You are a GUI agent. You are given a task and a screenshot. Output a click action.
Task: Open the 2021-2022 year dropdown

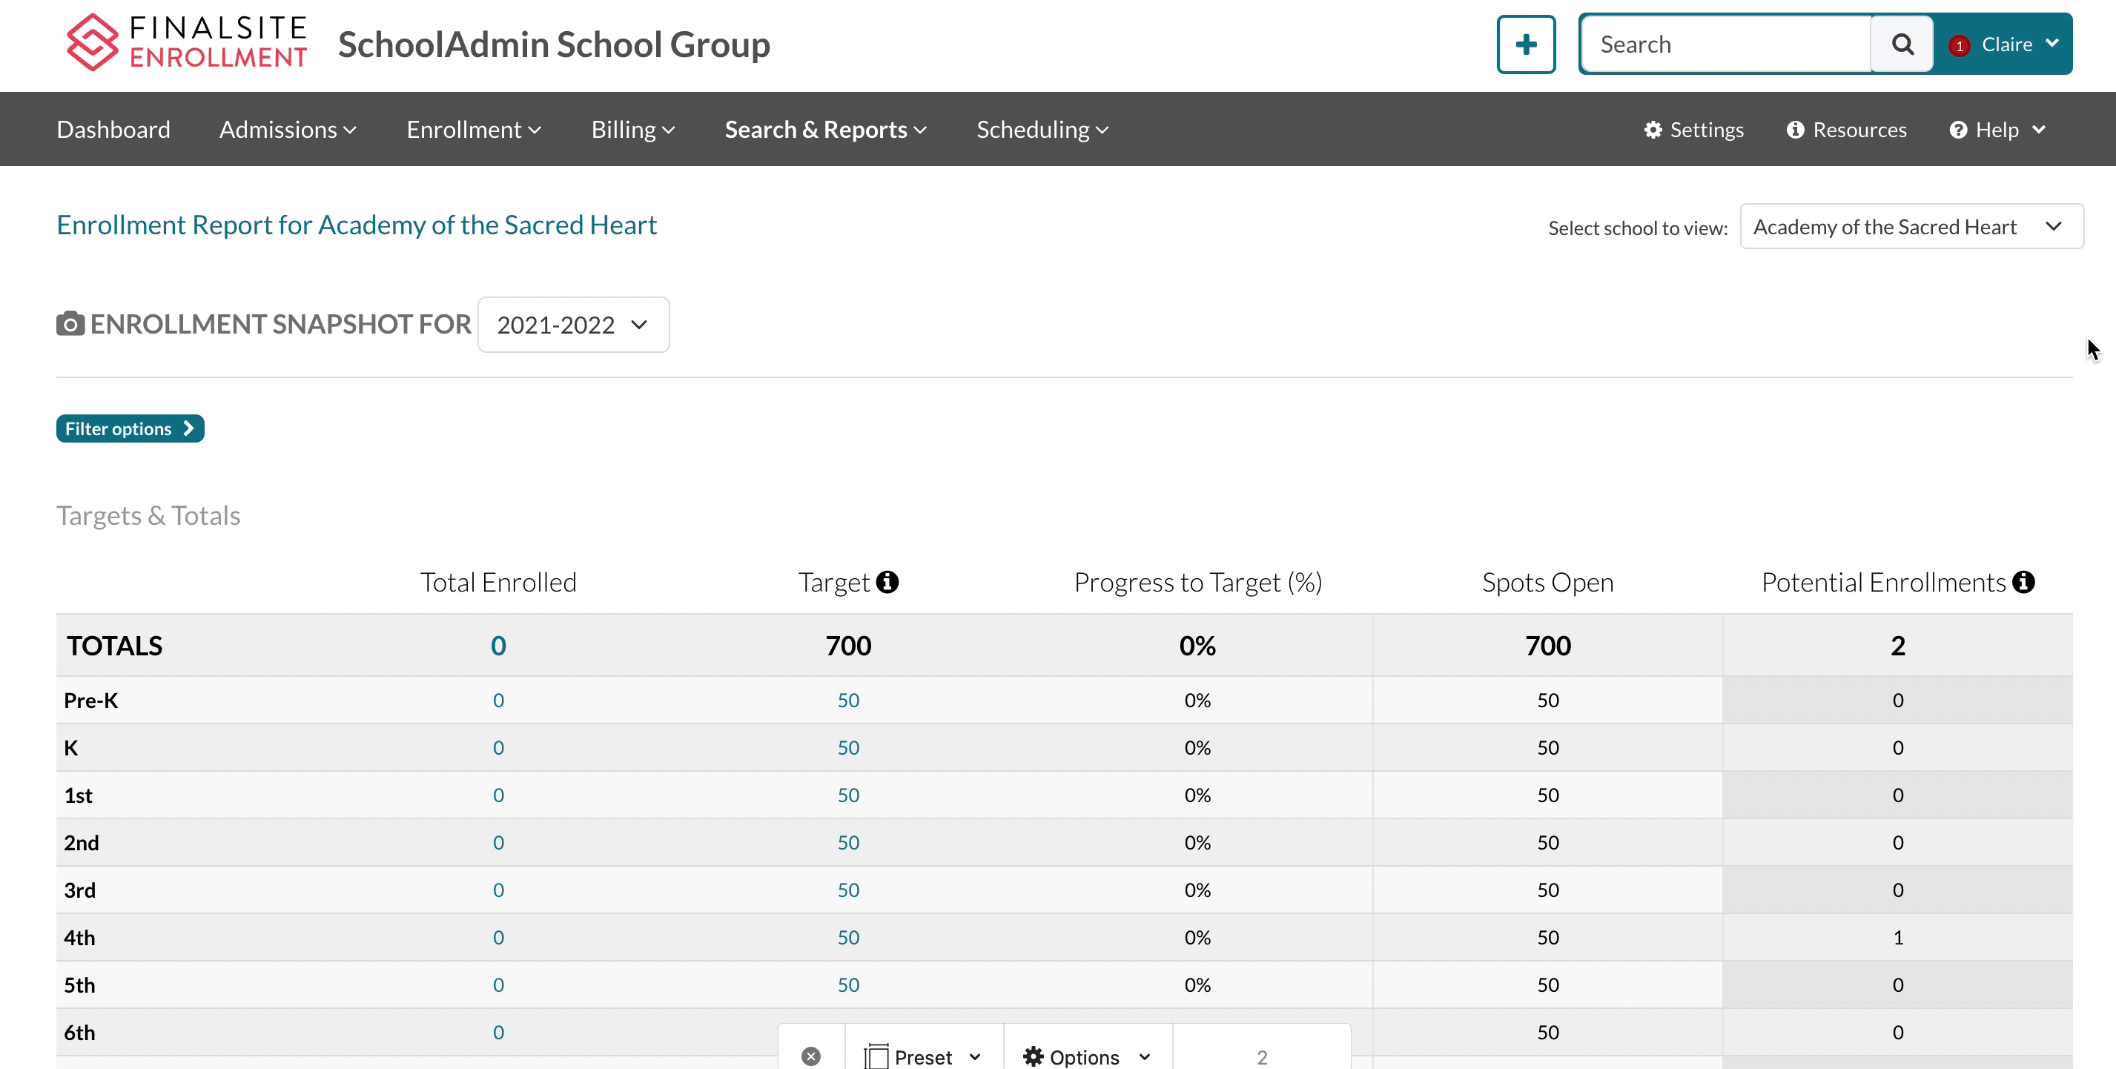coord(572,325)
